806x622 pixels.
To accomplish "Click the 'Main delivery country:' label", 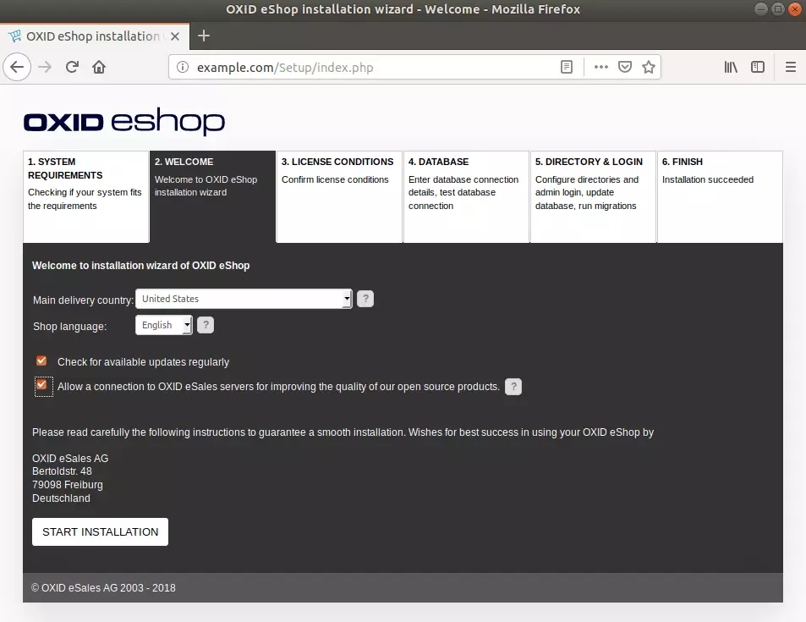I will point(83,300).
